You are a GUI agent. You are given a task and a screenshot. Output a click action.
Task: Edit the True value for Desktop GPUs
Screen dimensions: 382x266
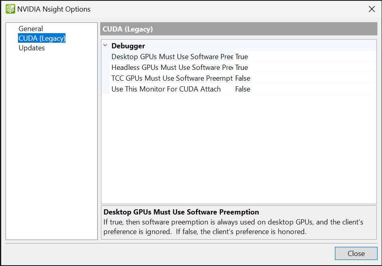305,57
